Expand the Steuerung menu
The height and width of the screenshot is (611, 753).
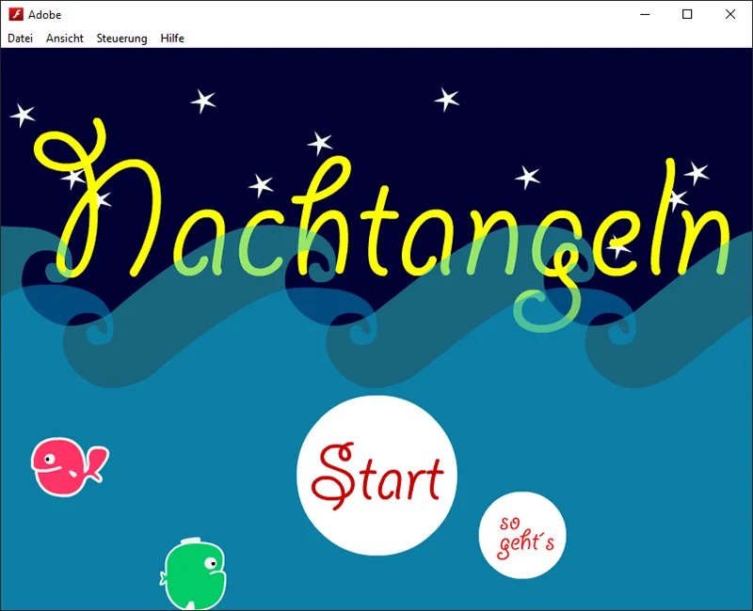[x=121, y=39]
